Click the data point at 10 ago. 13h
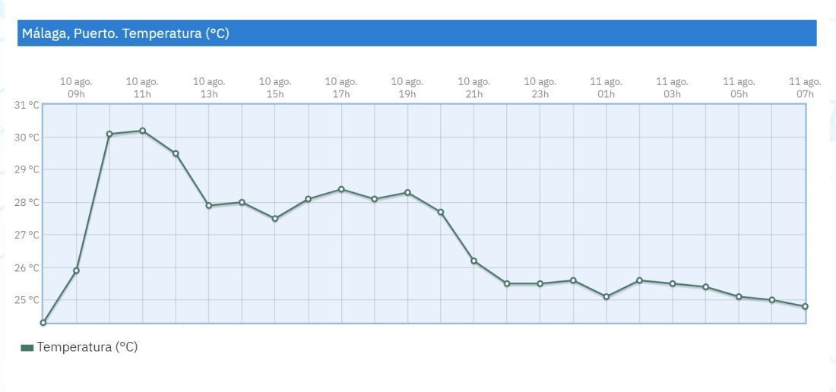The height and width of the screenshot is (392, 836). (x=209, y=205)
